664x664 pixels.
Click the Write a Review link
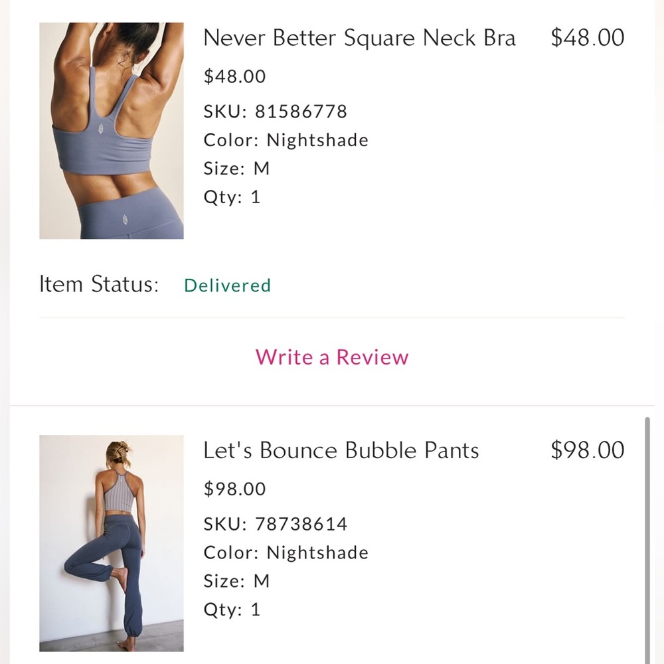pos(332,357)
